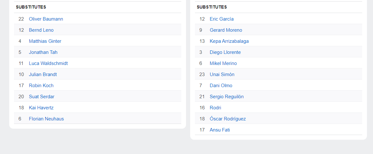Viewport: 373px width, 154px height.
Task: Click Luca Waldschmidt in substitutes
Action: [48, 63]
